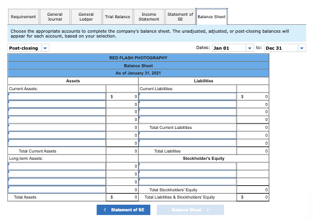The height and width of the screenshot is (221, 313).
Task: Click the Long-term Assets: row label
Action: (x=26, y=159)
